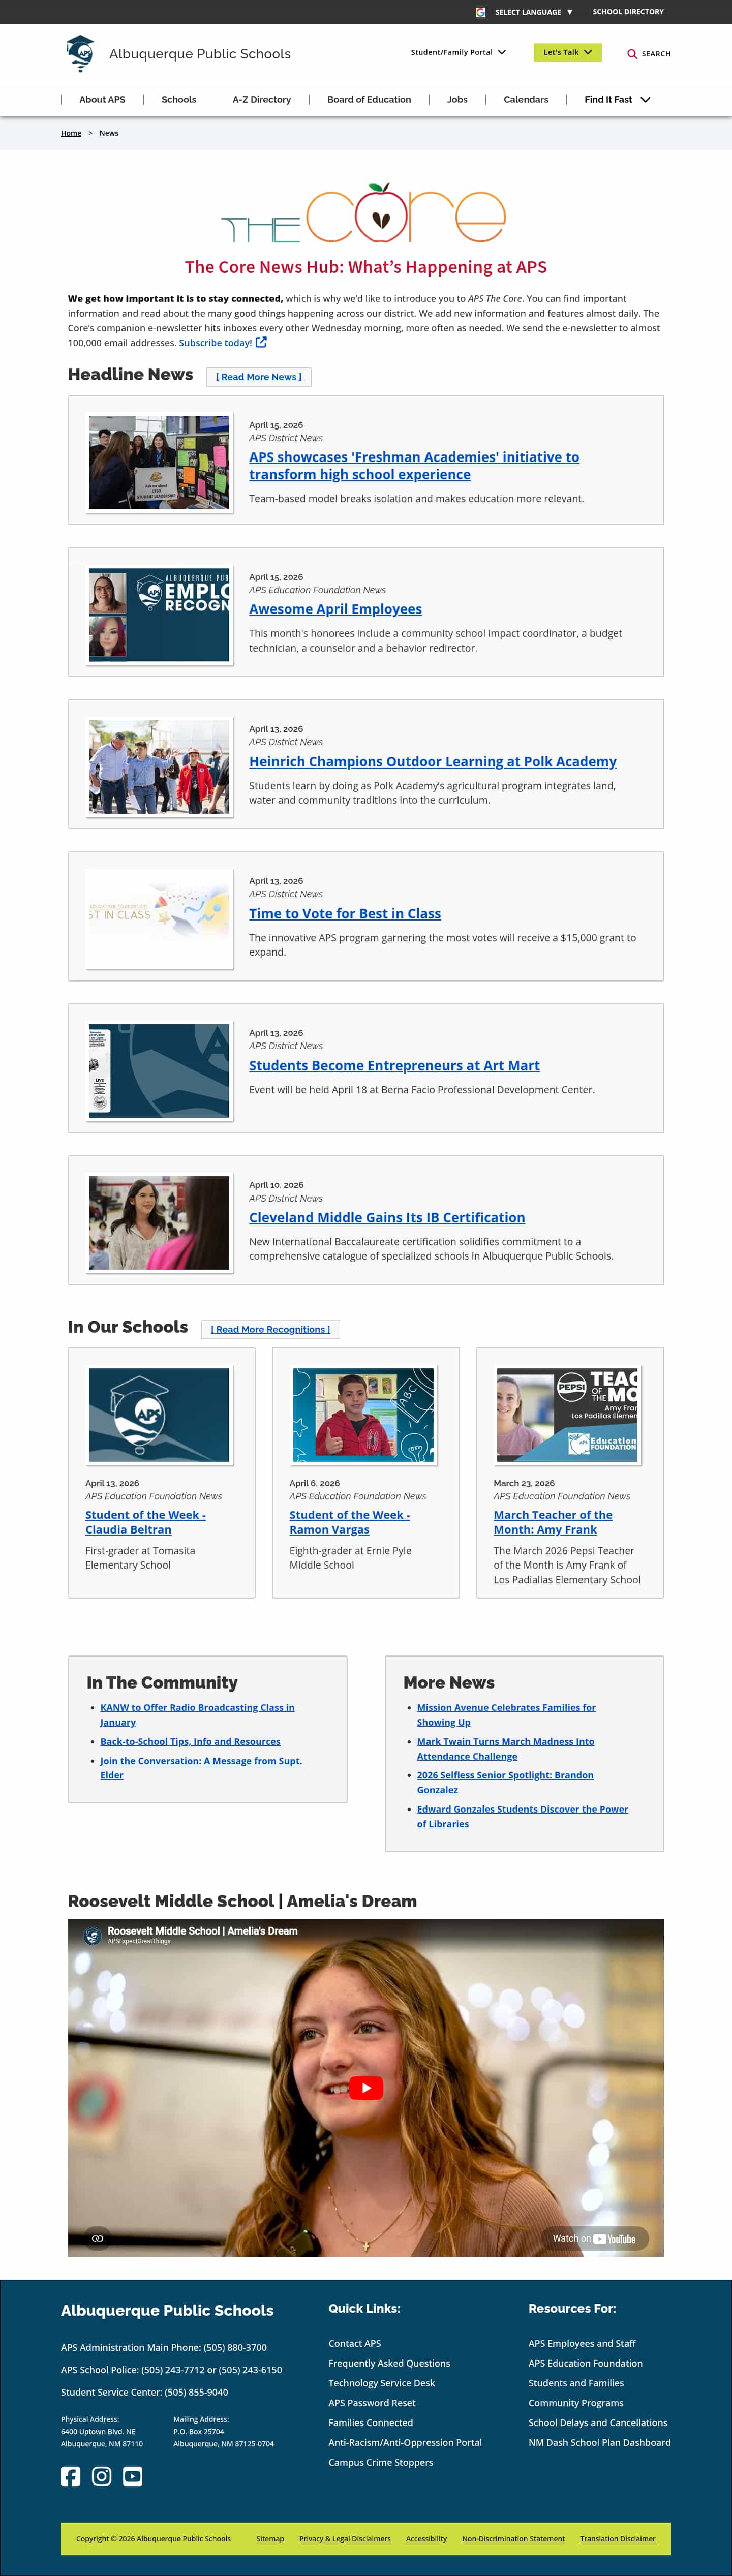Click APS Employees and Staff footer link

pos(582,2343)
